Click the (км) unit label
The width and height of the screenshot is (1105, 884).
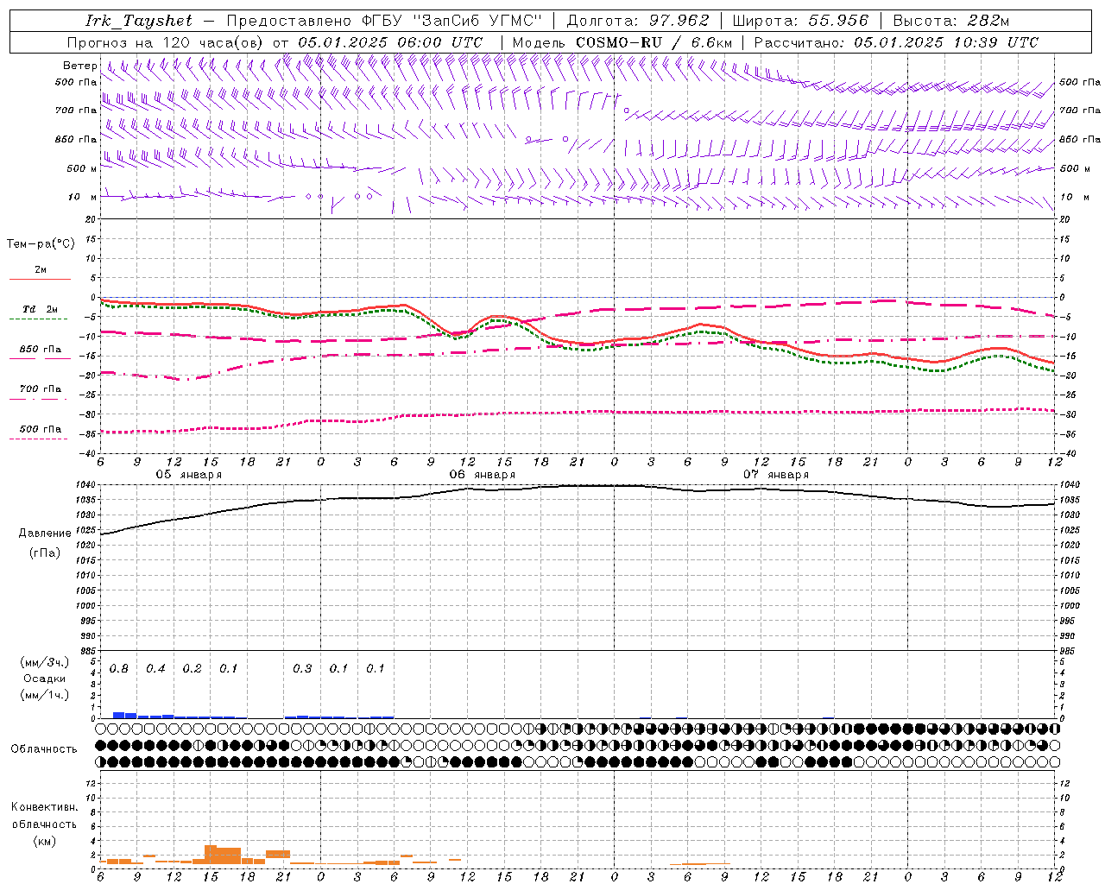[45, 841]
